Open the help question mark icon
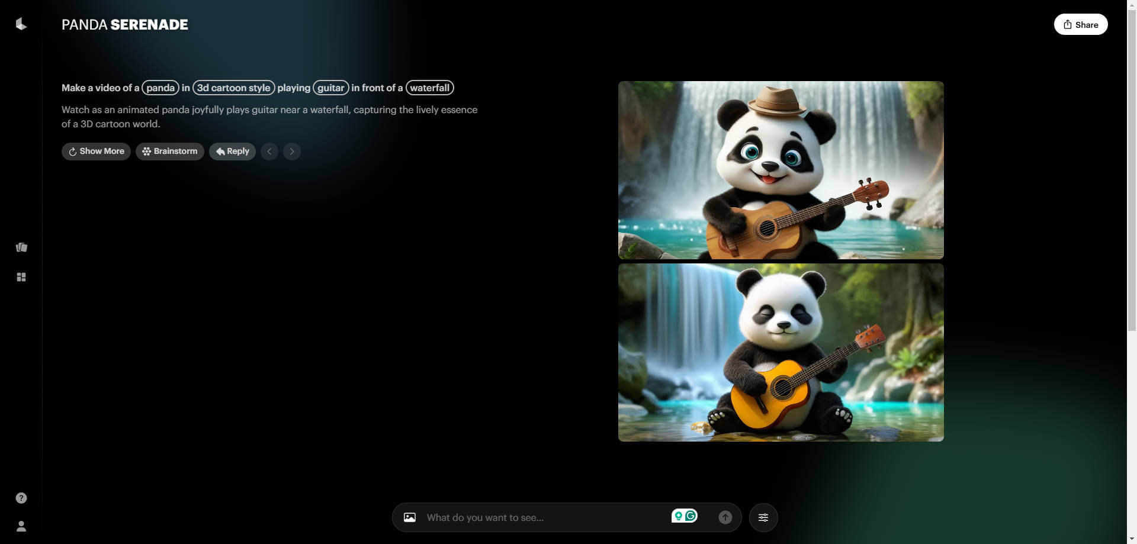This screenshot has height=544, width=1137. point(21,498)
